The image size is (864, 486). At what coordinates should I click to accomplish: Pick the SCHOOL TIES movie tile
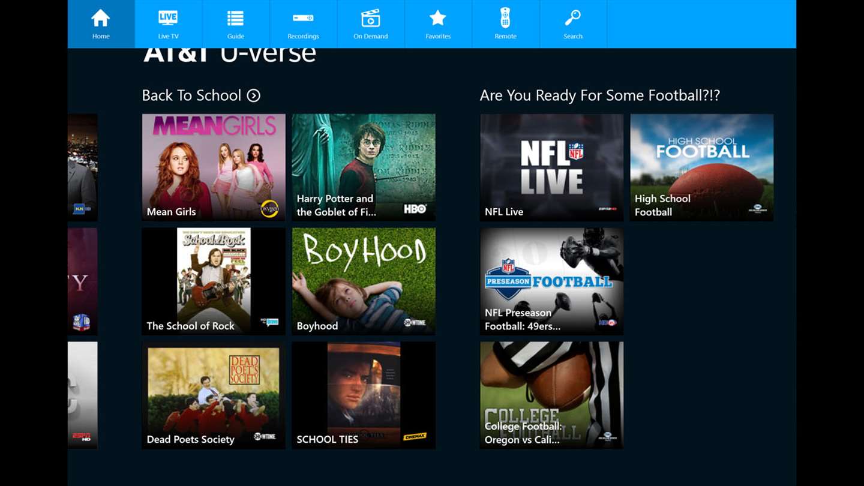tap(364, 395)
